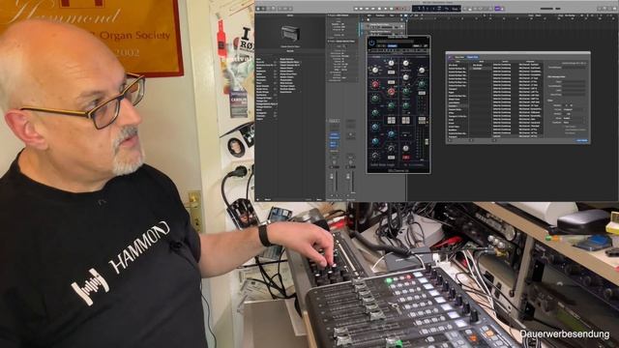Open the List Editors button in control bar
The image size is (619, 348).
600,9
